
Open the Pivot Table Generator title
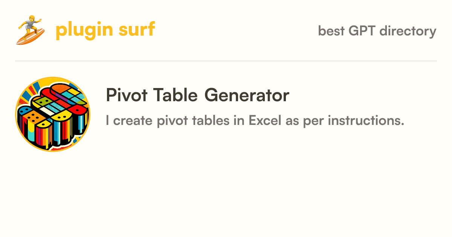tap(197, 95)
